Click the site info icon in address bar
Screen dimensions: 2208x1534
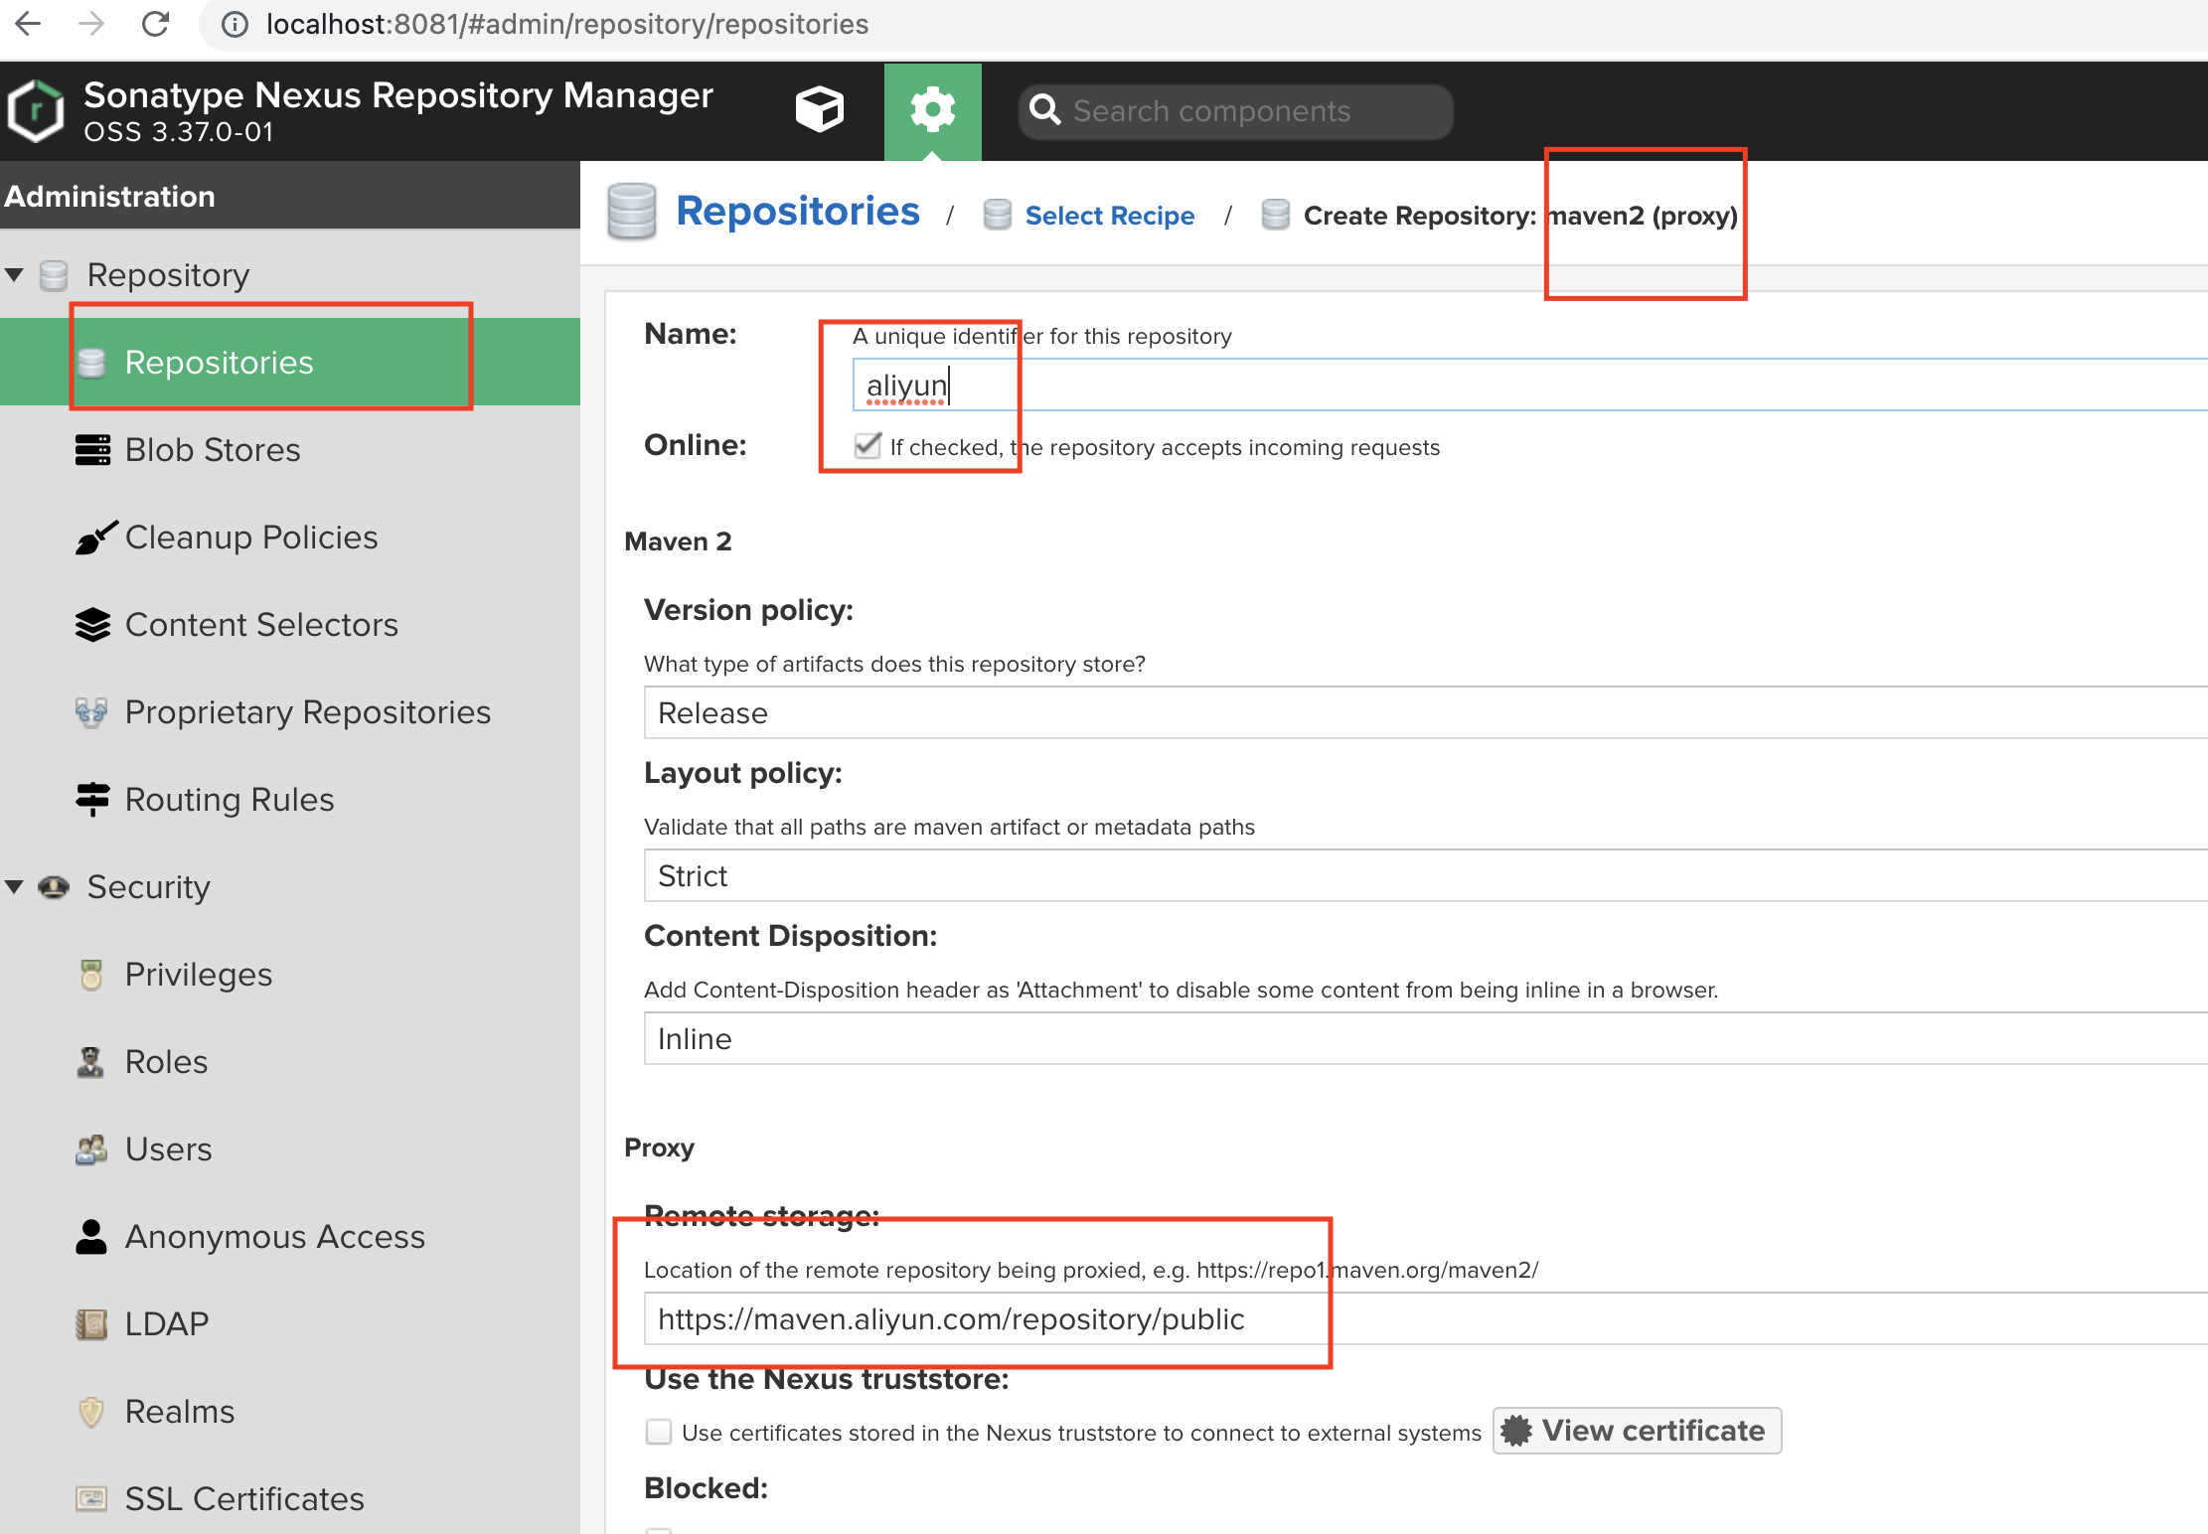point(235,24)
